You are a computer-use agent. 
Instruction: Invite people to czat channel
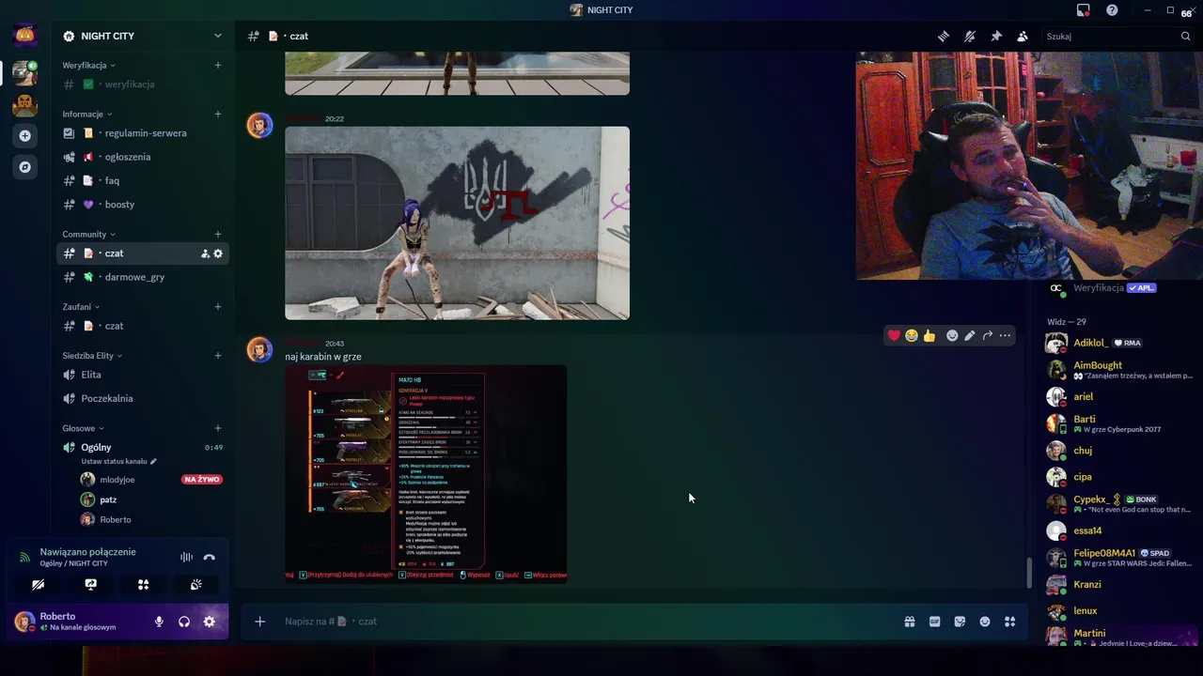pyautogui.click(x=205, y=253)
